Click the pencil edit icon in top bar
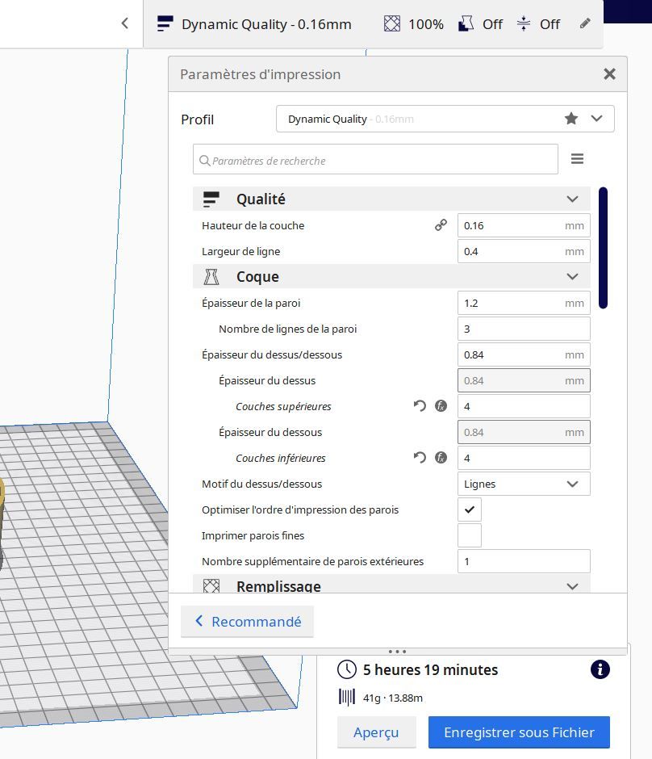 (x=585, y=23)
